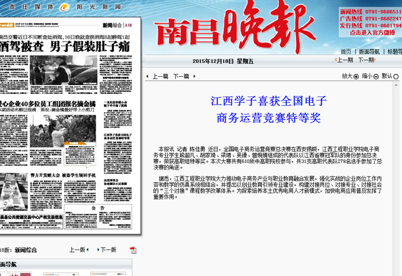Click the 默认 default text label
402x276 pixels.
(x=387, y=76)
